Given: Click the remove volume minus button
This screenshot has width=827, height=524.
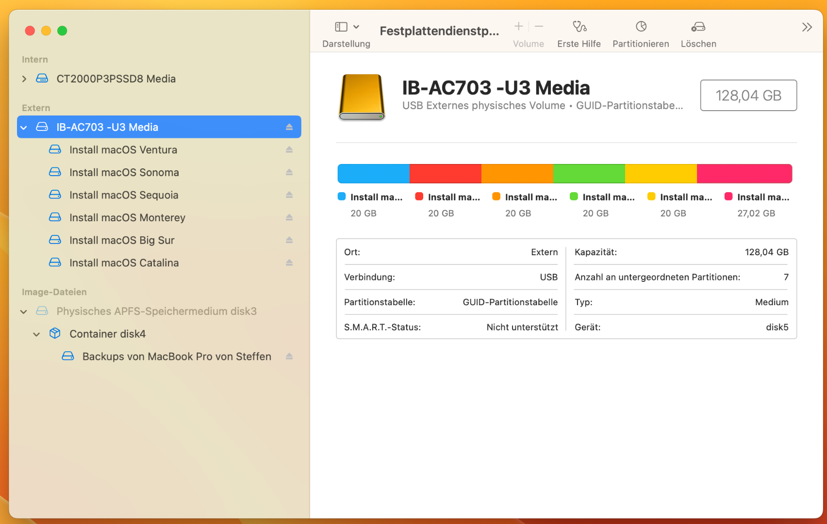Looking at the screenshot, I should pos(539,26).
